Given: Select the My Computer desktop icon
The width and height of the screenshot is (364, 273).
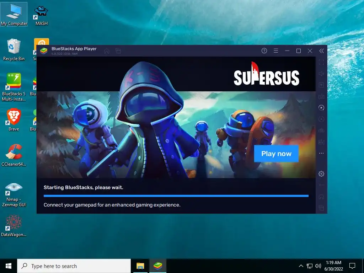Looking at the screenshot, I should tap(14, 14).
